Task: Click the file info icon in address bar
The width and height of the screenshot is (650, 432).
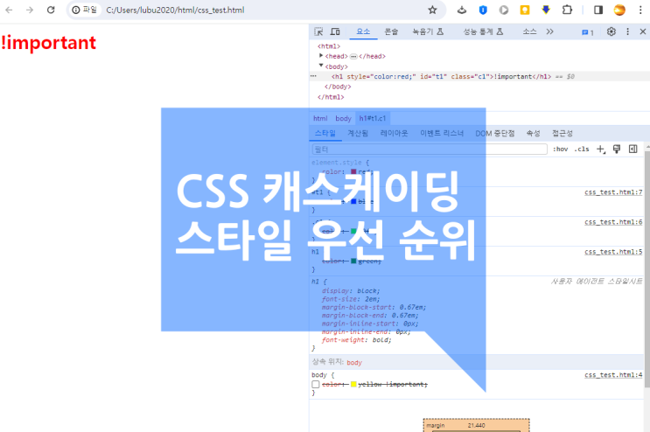Action: 76,10
